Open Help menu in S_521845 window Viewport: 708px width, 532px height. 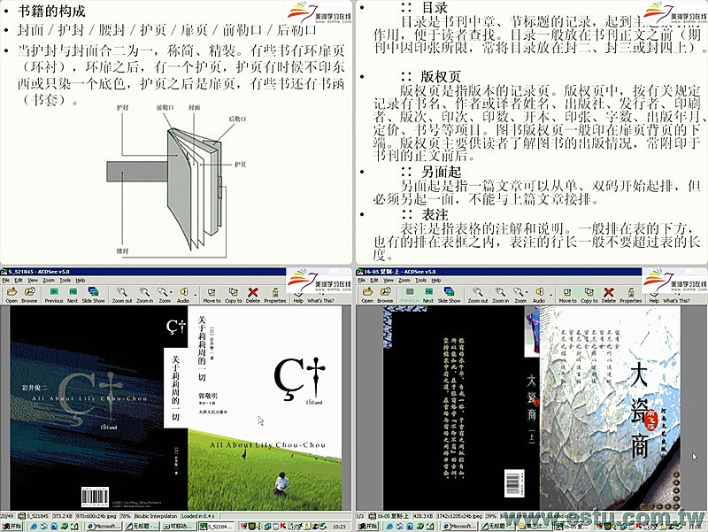tap(80, 280)
